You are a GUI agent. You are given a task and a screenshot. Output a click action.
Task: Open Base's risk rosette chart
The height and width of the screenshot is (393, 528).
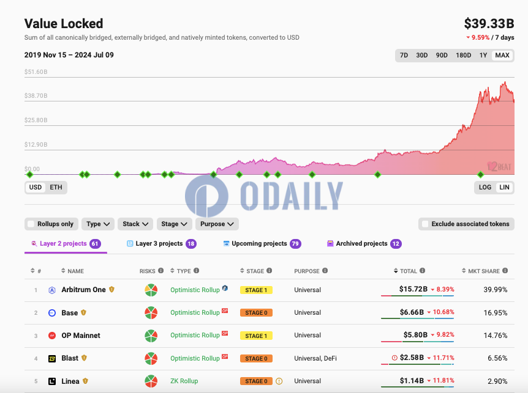(x=151, y=313)
